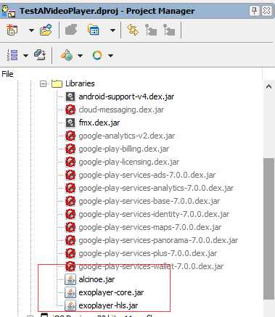
Task: Click the vertical scrollbar thumb
Action: pyautogui.click(x=268, y=229)
